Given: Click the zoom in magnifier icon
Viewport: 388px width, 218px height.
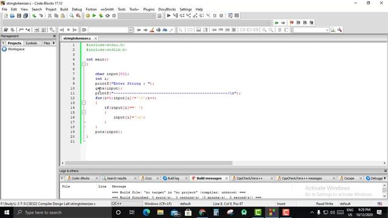Looking at the screenshot, I should coord(264,30).
